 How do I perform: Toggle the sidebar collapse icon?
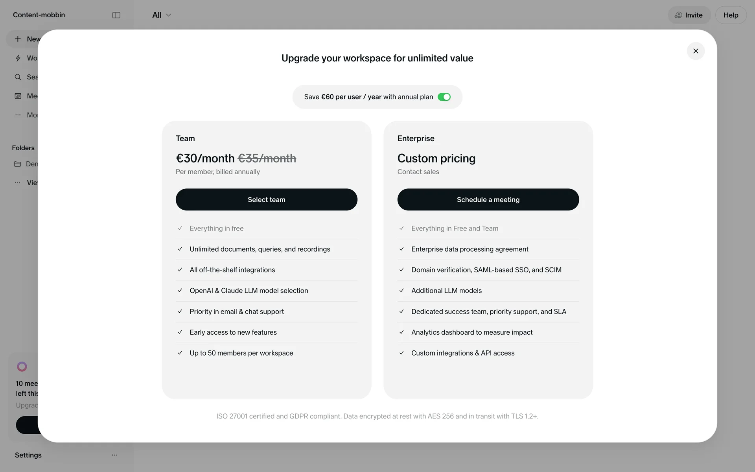[x=116, y=15]
